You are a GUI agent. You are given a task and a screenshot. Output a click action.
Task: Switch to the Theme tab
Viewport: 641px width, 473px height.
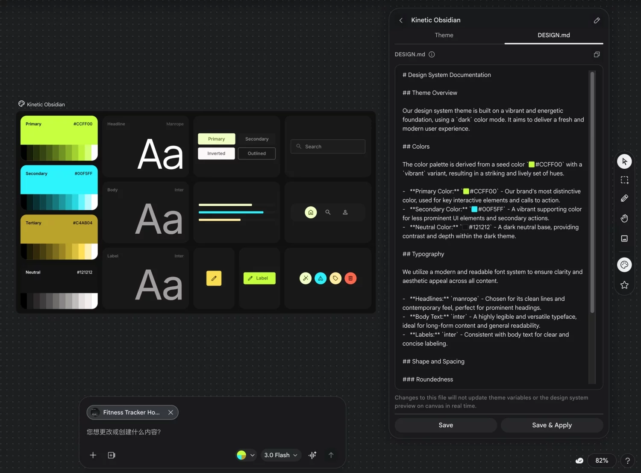(x=444, y=35)
